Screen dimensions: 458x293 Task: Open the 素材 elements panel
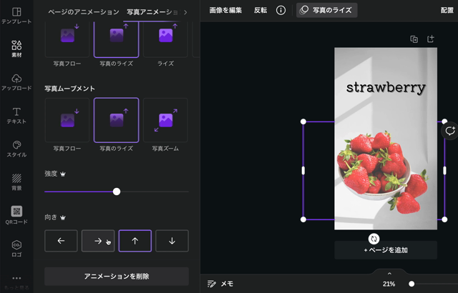coord(16,49)
